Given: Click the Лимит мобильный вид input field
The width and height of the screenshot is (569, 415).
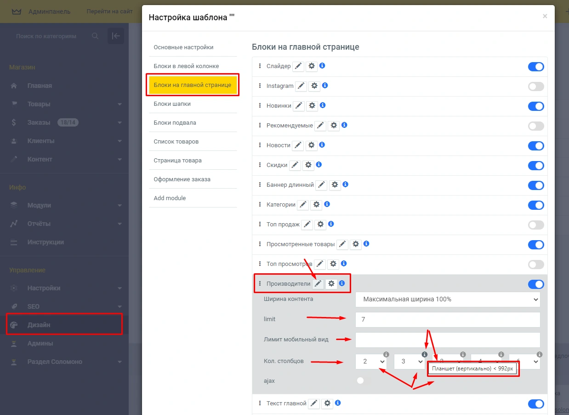Looking at the screenshot, I should click(448, 340).
